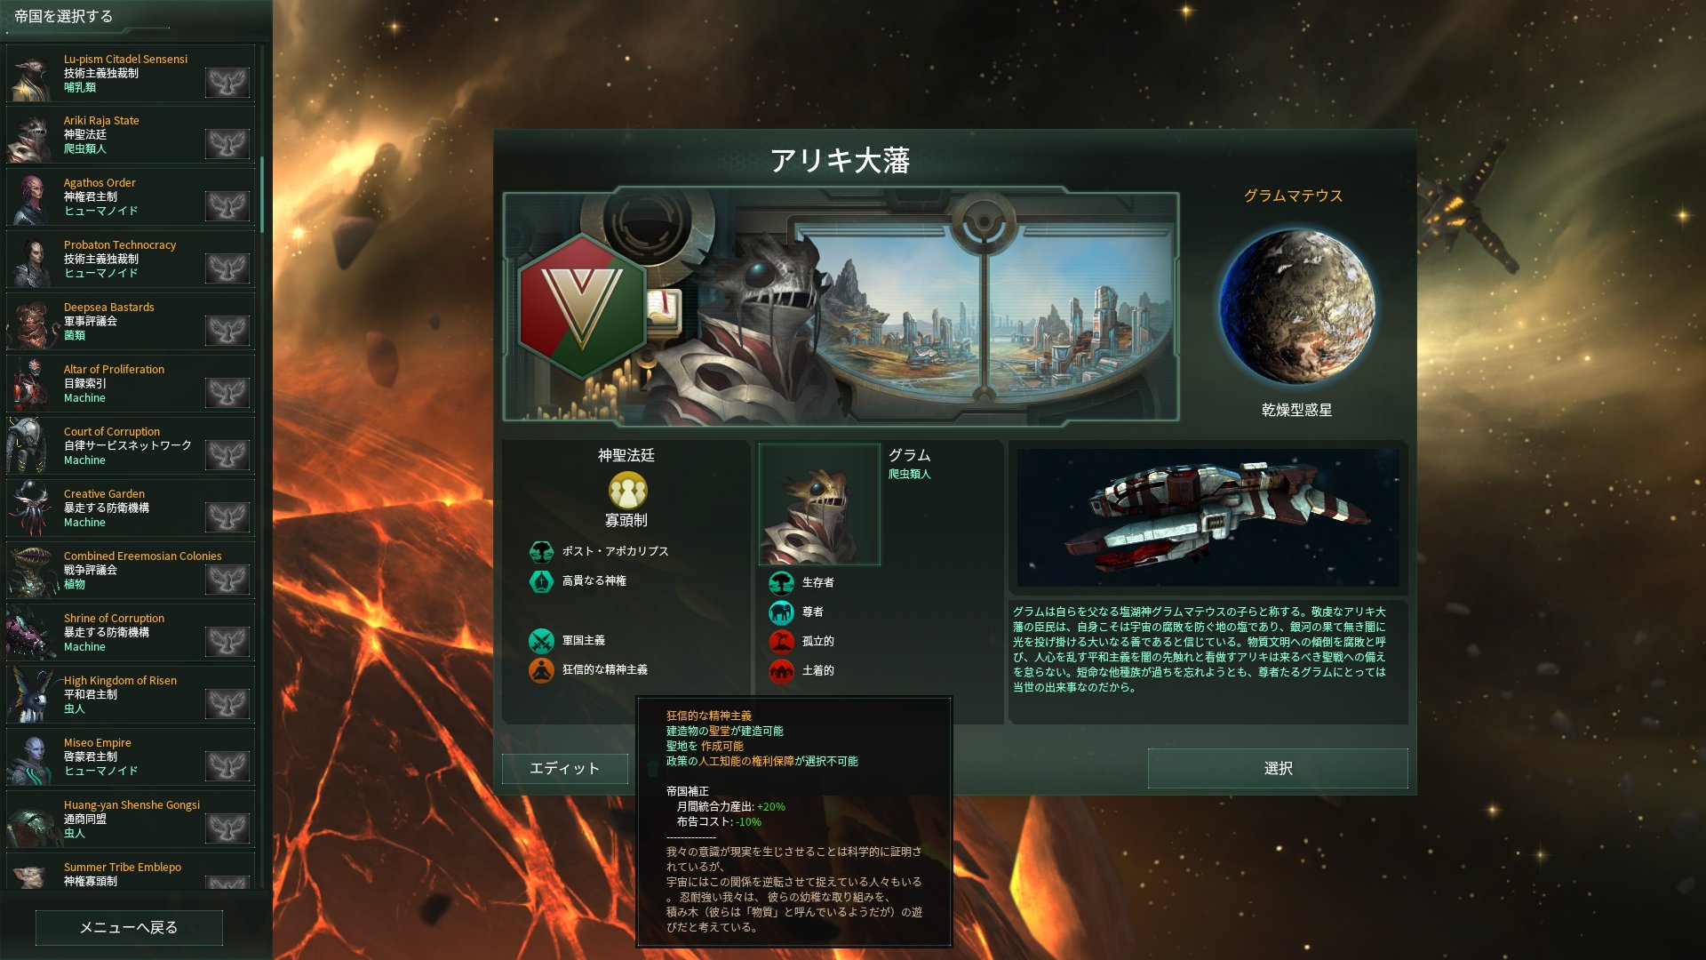Click the 軍国主義 ethic icon
The width and height of the screenshot is (1706, 960).
click(541, 641)
